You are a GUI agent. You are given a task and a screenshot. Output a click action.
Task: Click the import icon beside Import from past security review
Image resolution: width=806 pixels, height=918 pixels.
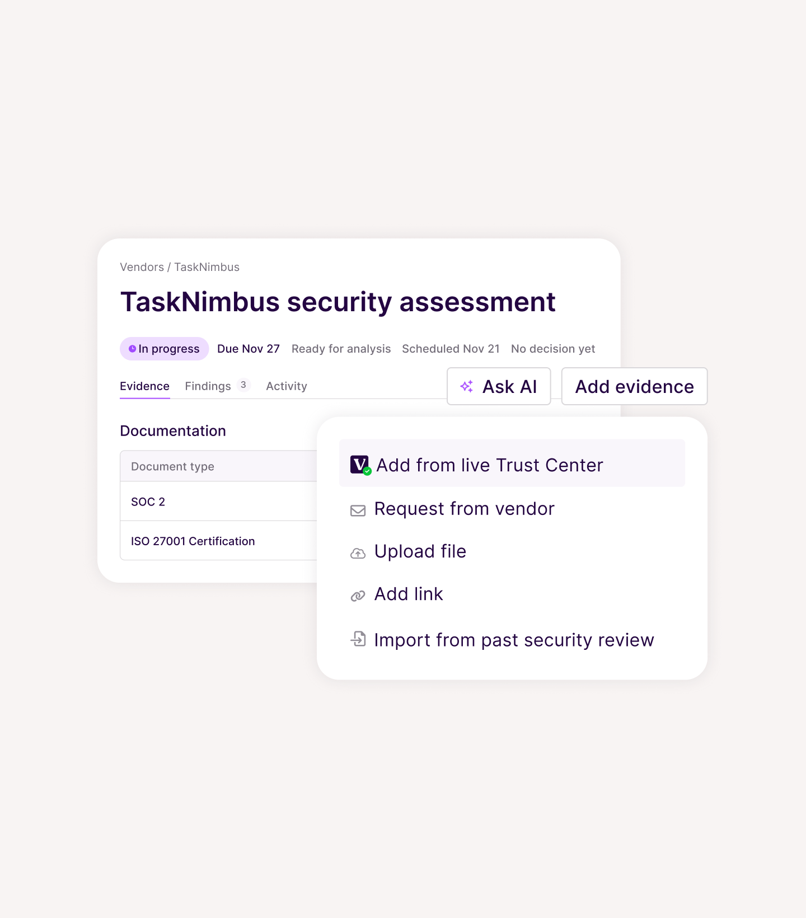[358, 639]
